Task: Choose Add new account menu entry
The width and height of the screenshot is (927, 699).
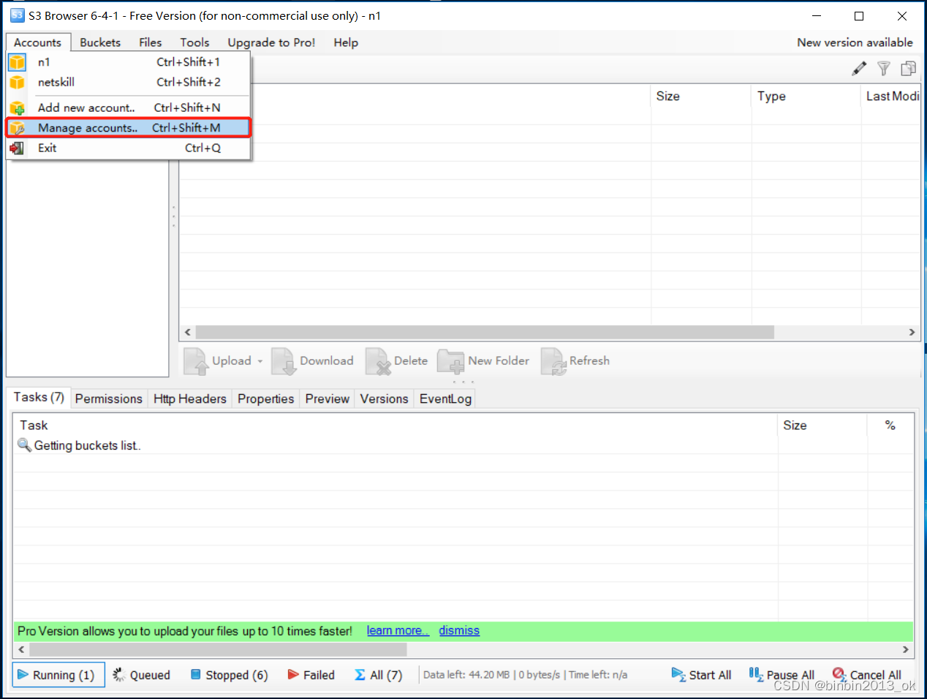Action: (129, 107)
